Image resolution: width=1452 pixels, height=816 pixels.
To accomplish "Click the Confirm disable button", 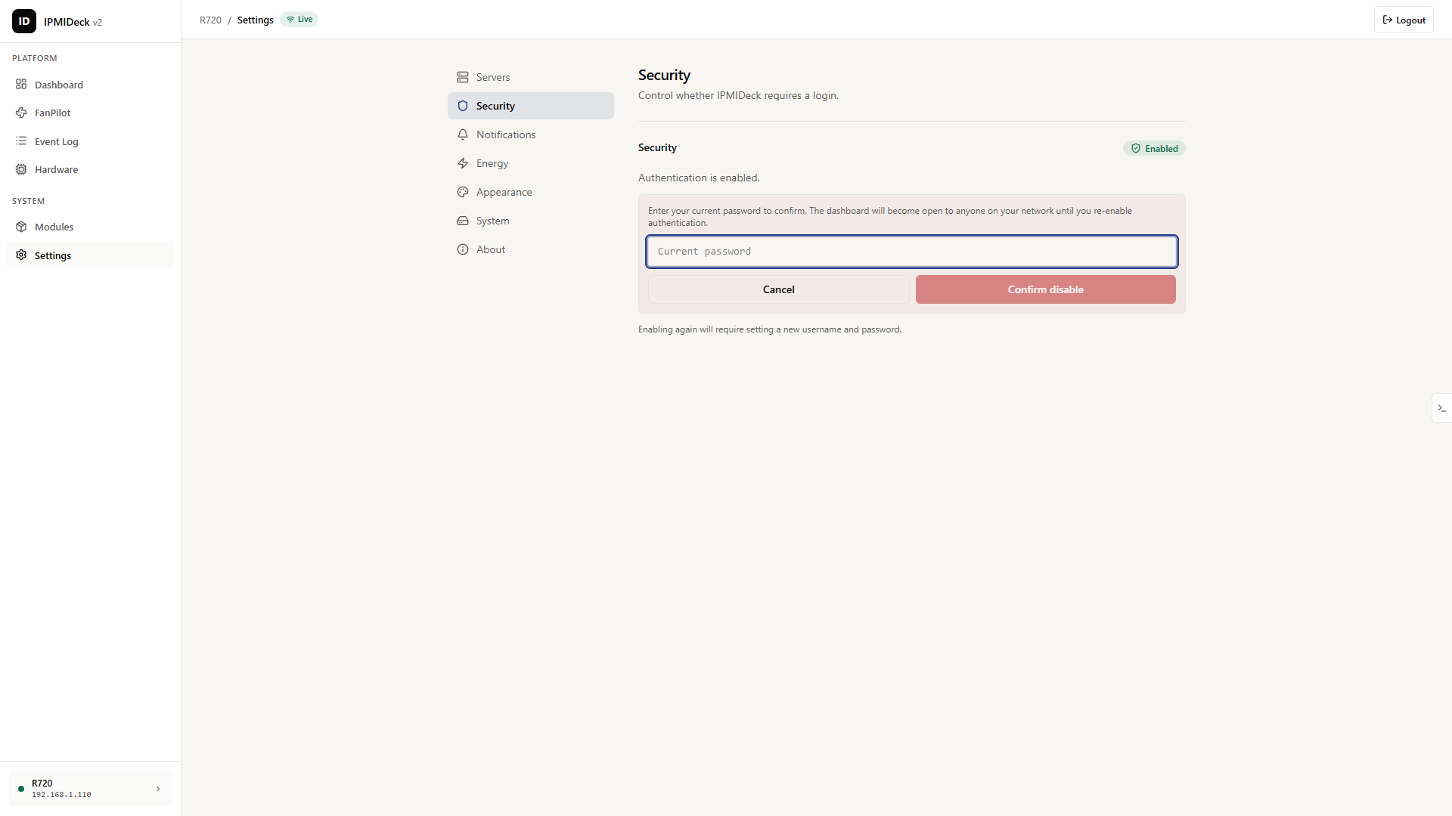I will [x=1045, y=289].
